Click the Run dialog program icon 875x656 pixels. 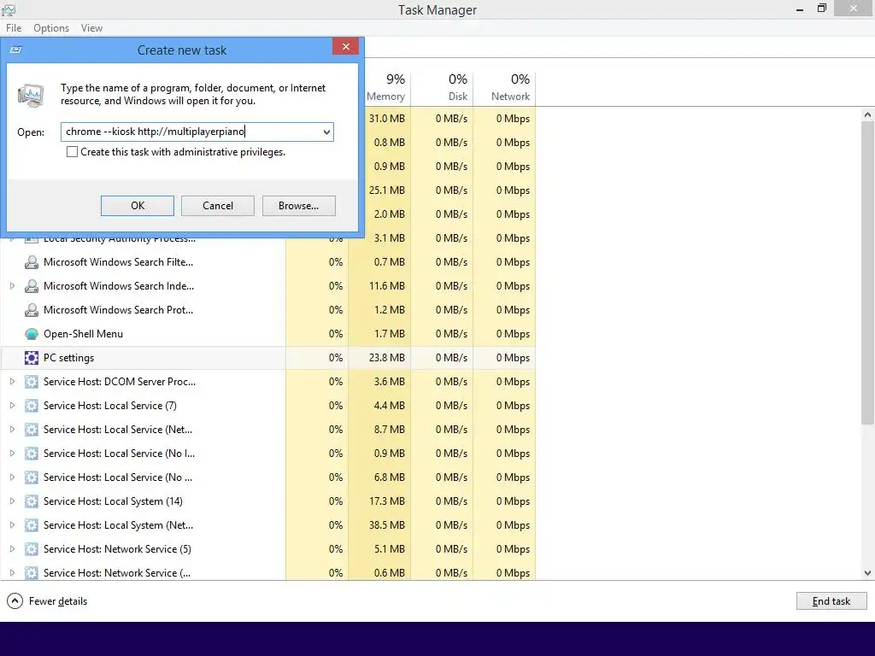click(x=31, y=96)
